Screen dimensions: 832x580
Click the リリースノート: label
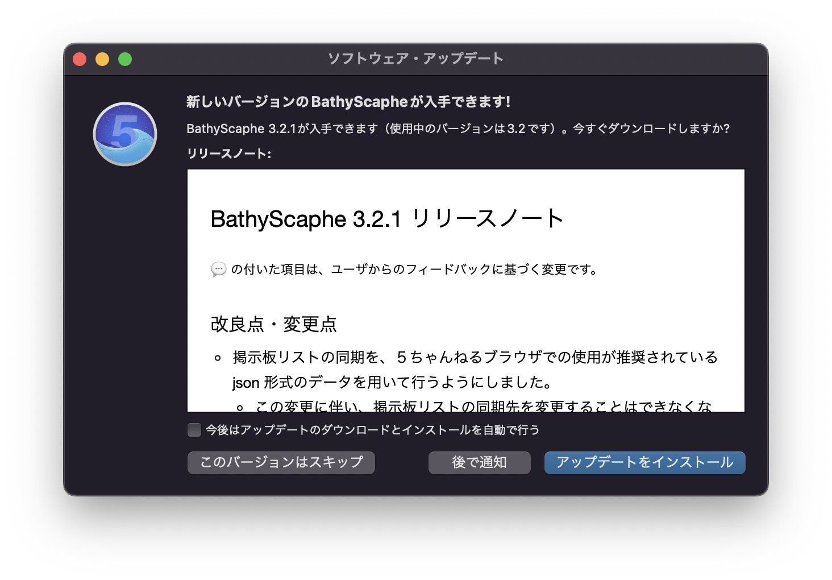point(229,154)
